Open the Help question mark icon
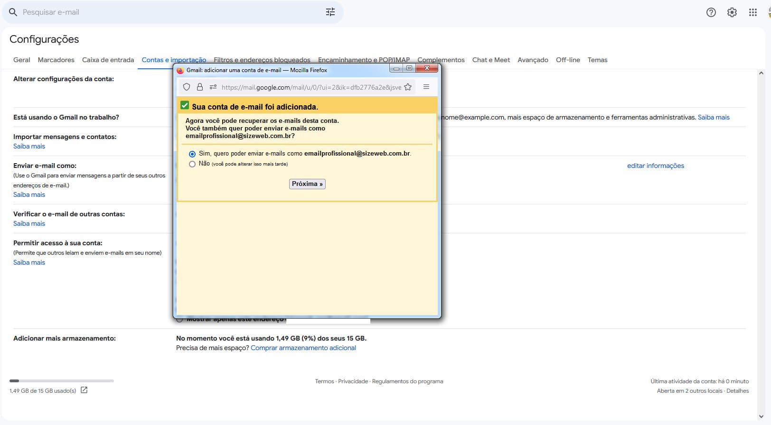This screenshot has width=771, height=425. pos(711,13)
